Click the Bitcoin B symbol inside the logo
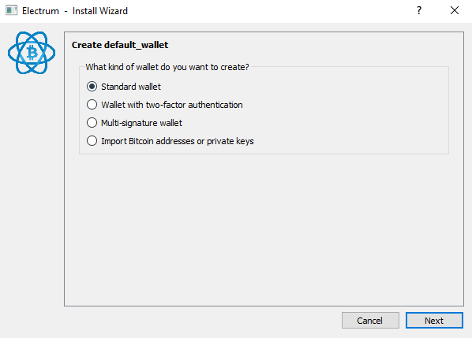 pos(32,53)
